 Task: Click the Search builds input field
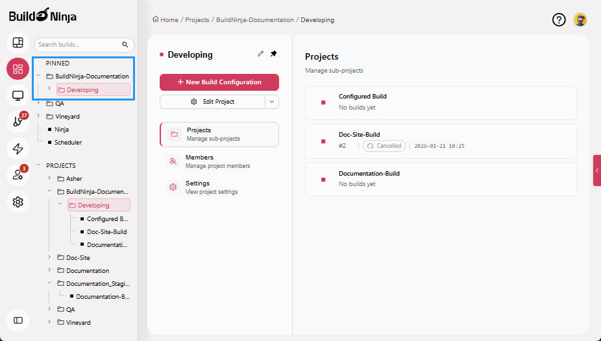(x=79, y=45)
